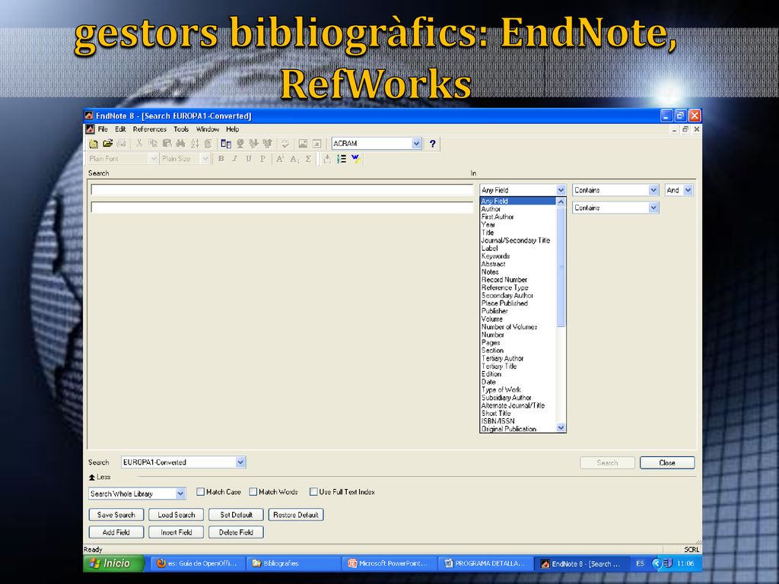
Task: Open the Plain Size dropdown
Action: click(x=205, y=159)
